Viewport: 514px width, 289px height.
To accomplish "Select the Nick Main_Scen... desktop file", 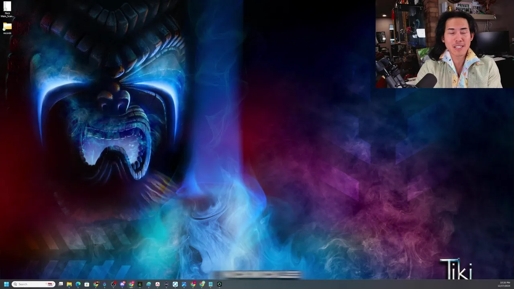I will (x=7, y=10).
